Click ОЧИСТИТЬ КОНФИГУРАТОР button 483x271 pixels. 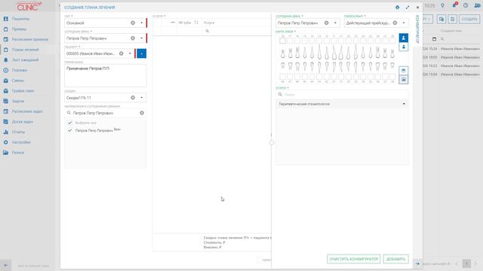[354, 259]
